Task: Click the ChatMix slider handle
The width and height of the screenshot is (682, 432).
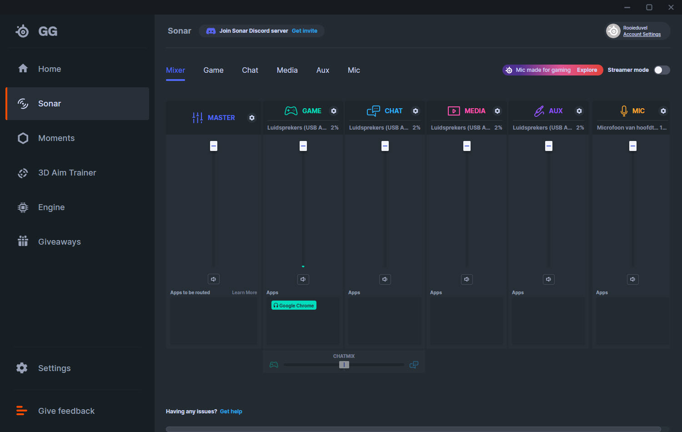Action: coord(344,365)
